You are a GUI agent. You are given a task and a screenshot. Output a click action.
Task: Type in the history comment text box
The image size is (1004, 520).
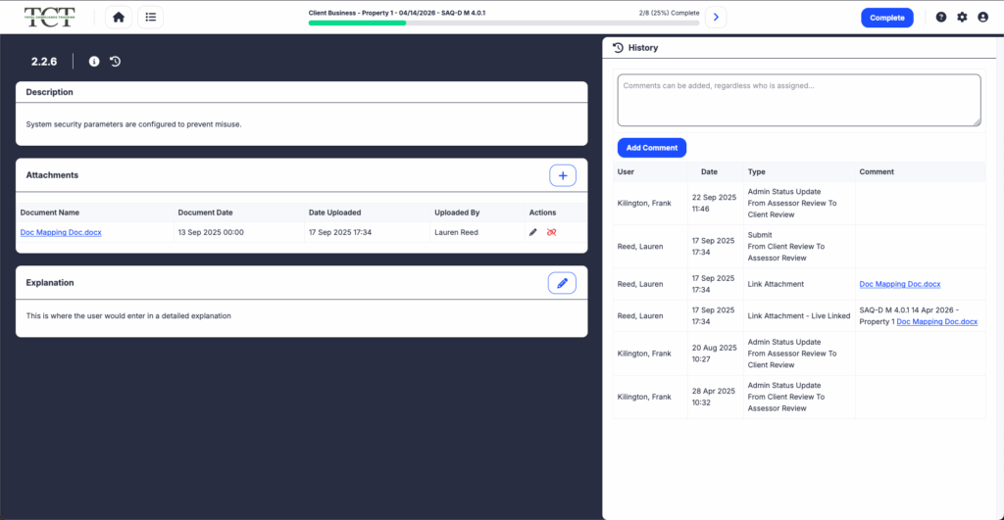click(x=798, y=100)
